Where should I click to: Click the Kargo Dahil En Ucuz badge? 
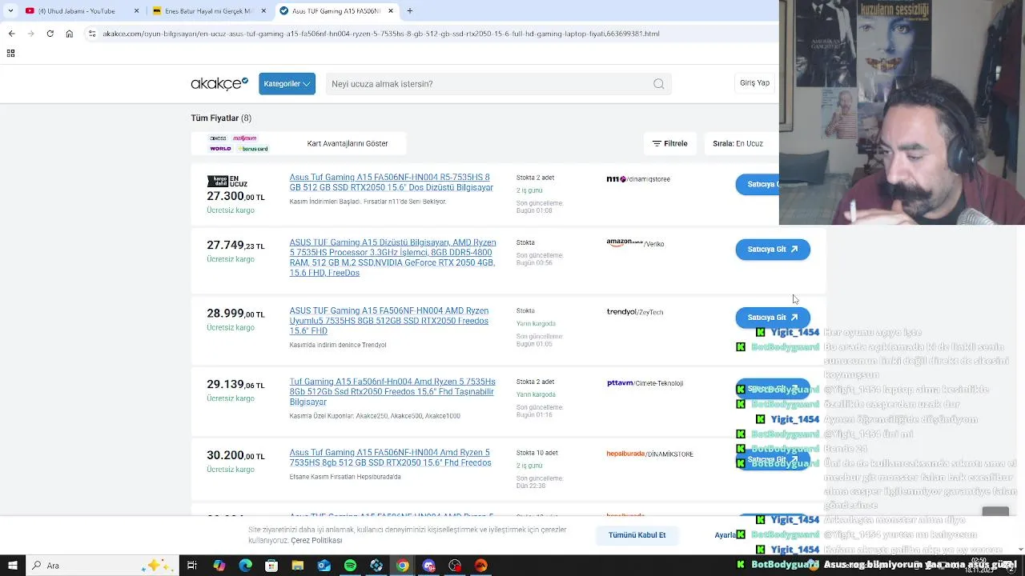click(227, 182)
